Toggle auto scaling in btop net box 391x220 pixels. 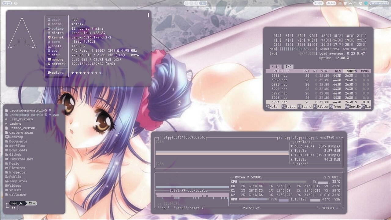point(294,137)
